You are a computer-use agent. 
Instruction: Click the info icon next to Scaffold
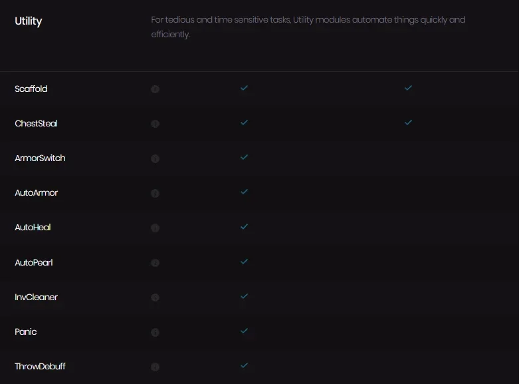pos(155,89)
